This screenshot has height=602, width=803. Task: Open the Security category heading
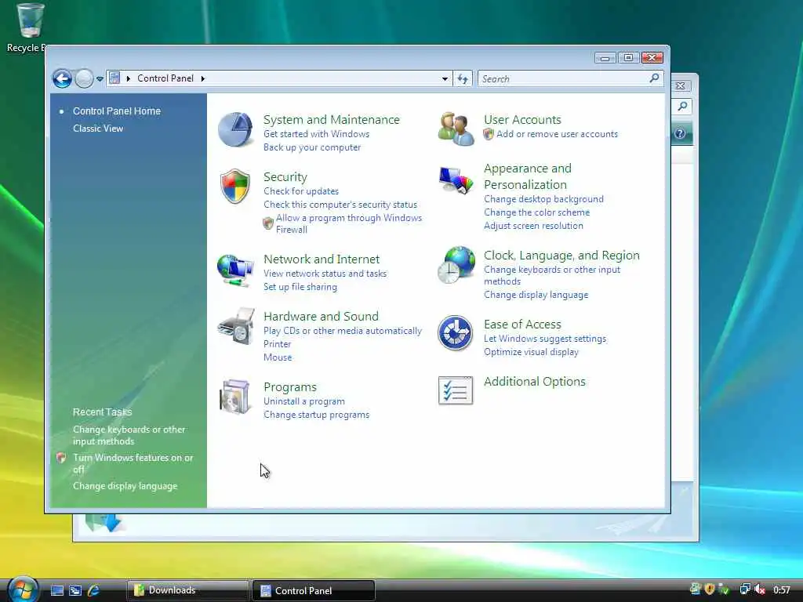(285, 177)
